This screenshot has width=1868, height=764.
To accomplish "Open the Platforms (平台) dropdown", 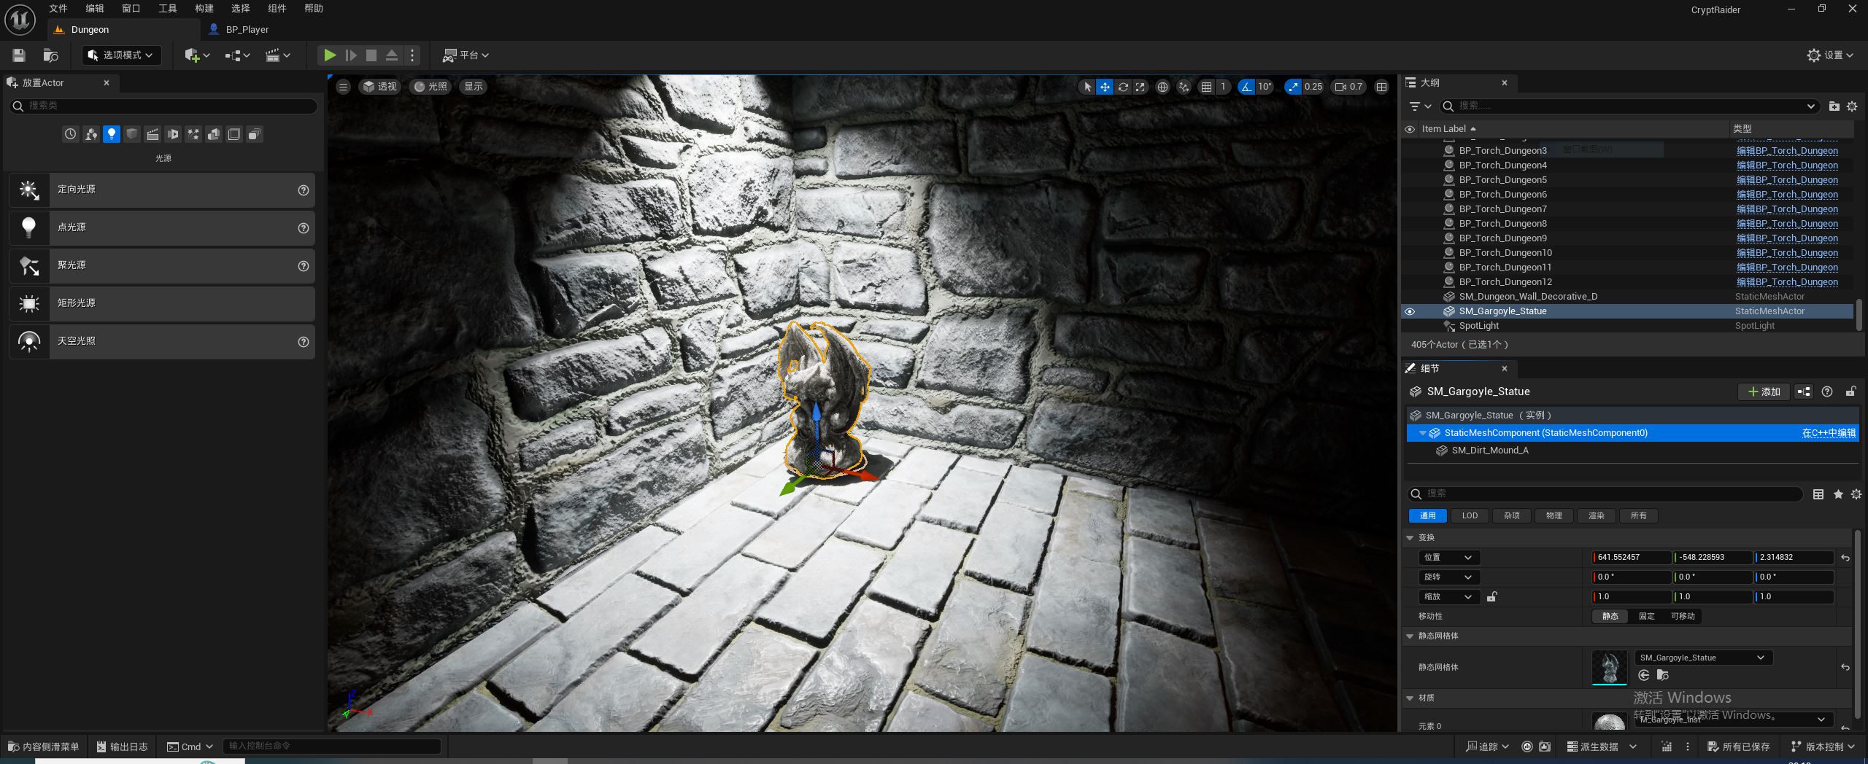I will point(466,55).
